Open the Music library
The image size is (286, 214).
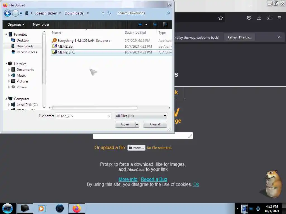[x=21, y=75]
